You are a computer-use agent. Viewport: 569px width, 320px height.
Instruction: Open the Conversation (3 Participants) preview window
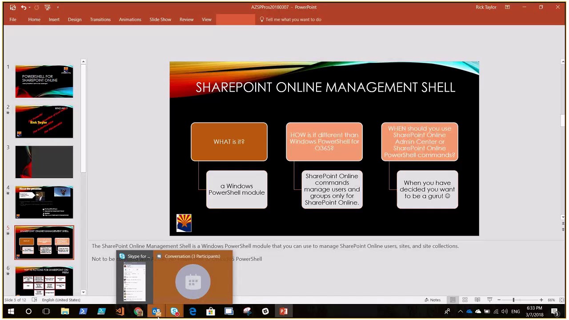192,278
